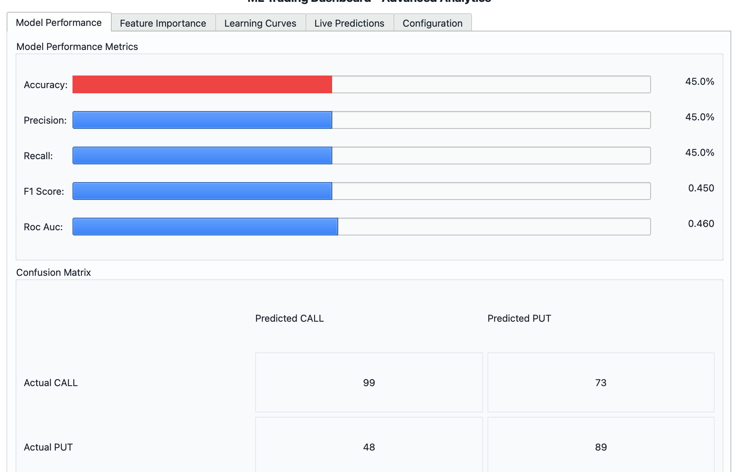
Task: Select the confusion matrix cell showing 89
Action: pyautogui.click(x=601, y=447)
